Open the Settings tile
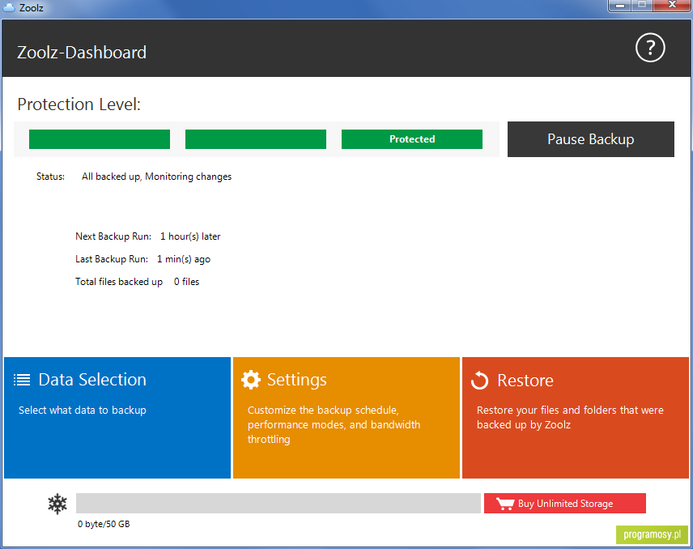The image size is (693, 549). 346,418
